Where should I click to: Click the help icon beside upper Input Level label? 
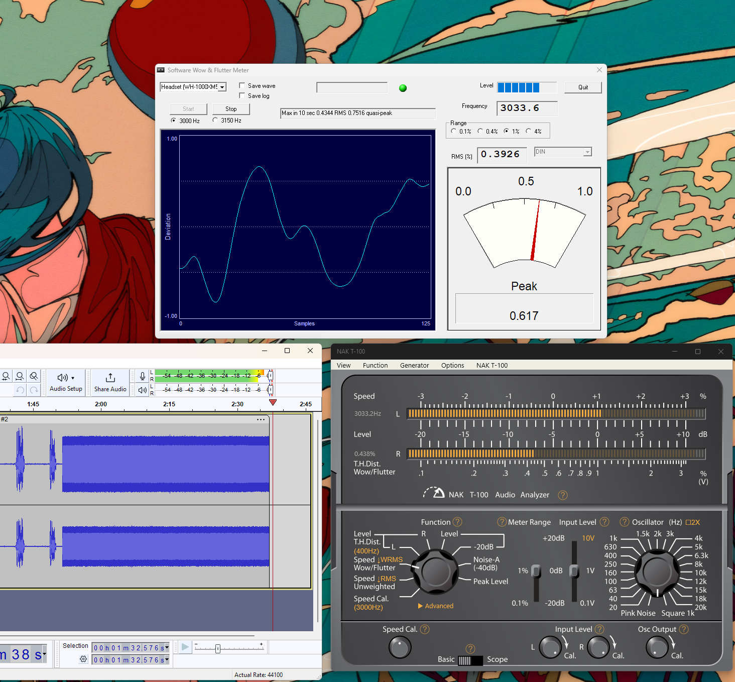click(x=604, y=522)
